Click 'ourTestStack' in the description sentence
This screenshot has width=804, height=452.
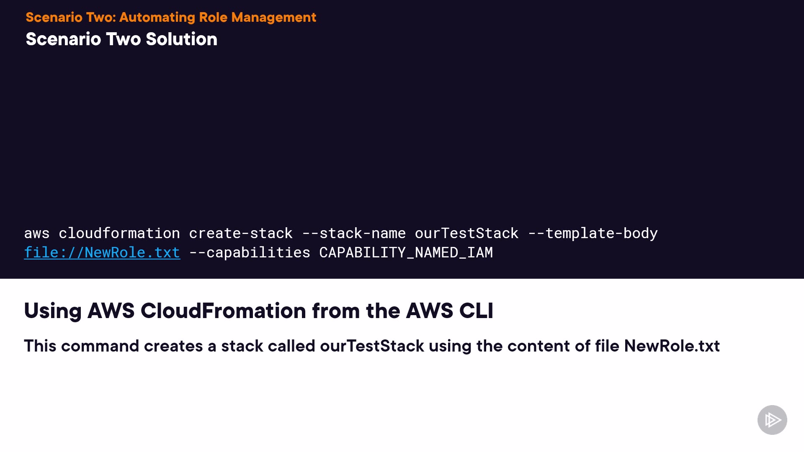tap(372, 346)
